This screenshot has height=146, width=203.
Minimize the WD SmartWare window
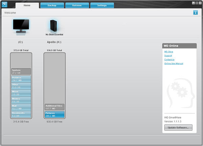click(194, 3)
